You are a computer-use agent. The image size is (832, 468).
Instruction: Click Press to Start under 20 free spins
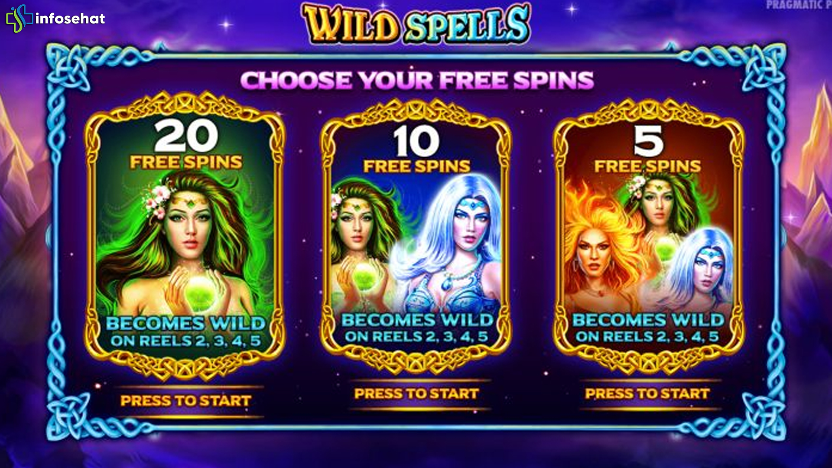[x=186, y=401]
